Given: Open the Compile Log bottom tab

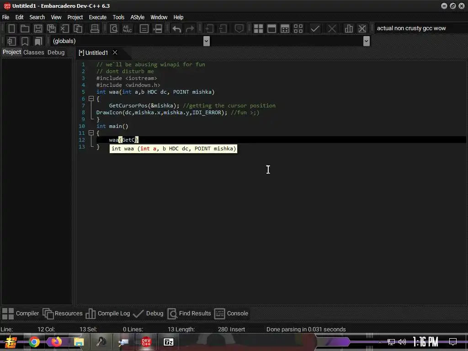Looking at the screenshot, I should point(108,314).
